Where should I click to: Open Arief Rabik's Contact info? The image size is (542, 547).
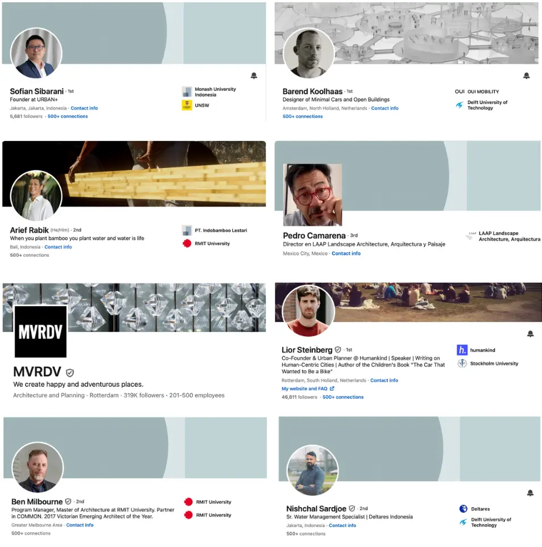tap(58, 247)
